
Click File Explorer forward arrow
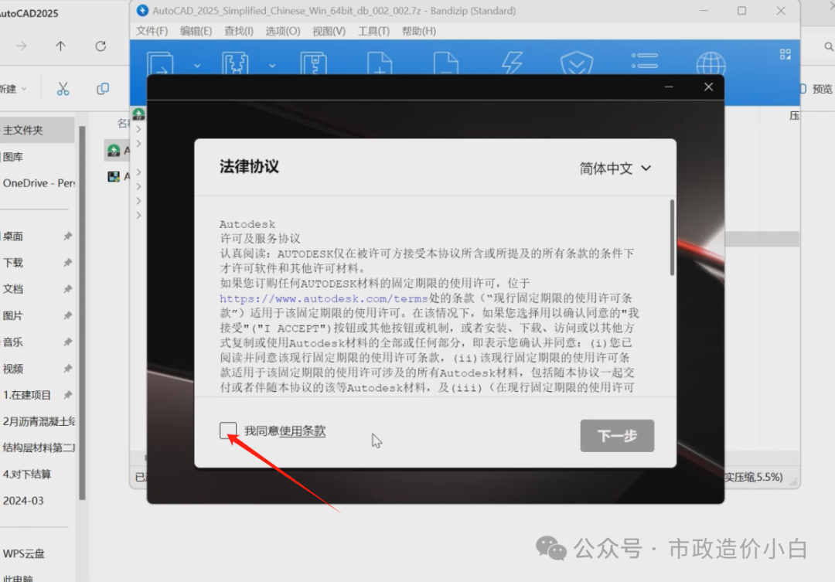click(x=22, y=46)
